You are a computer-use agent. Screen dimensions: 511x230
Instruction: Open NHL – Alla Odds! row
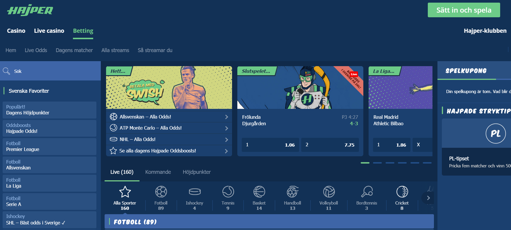(169, 139)
